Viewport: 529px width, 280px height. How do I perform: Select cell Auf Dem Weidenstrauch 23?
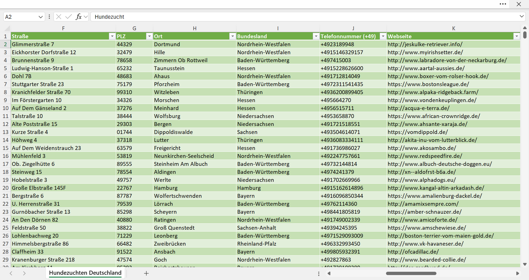63,148
